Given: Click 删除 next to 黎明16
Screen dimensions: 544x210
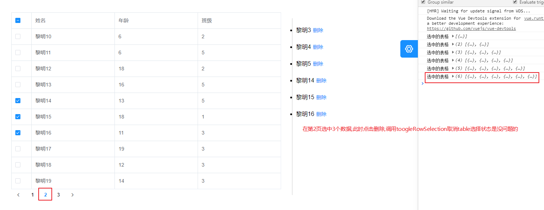Looking at the screenshot, I should point(321,114).
